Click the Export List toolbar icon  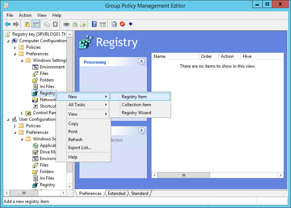pyautogui.click(x=83, y=24)
